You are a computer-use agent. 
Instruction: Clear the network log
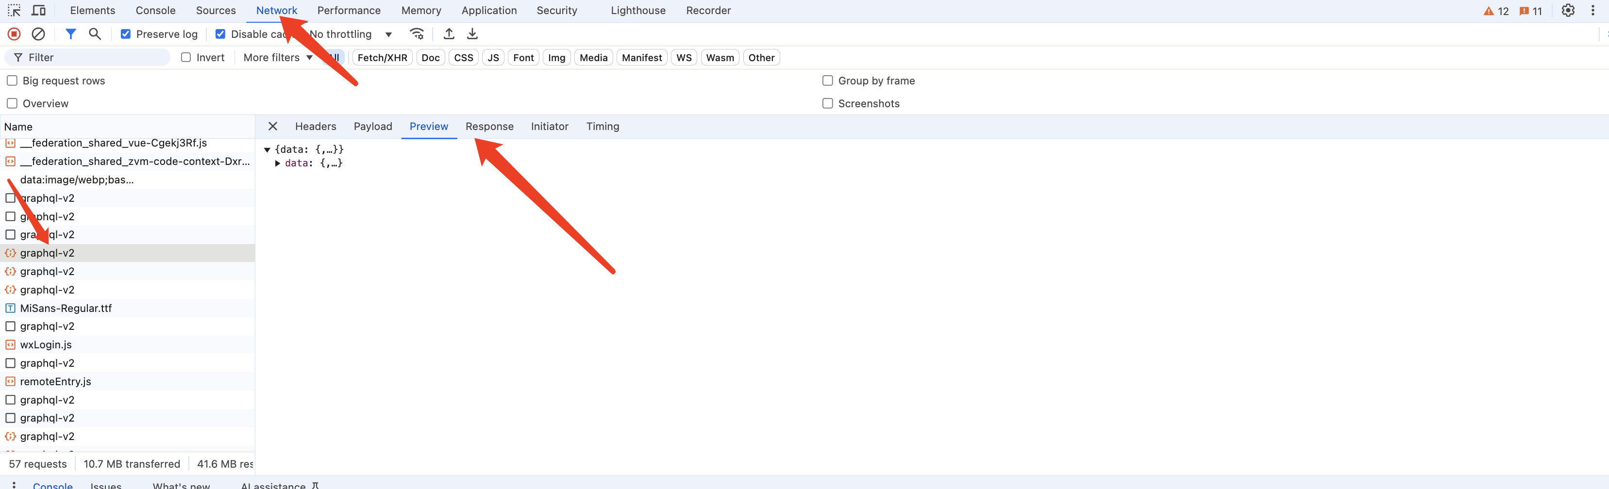pyautogui.click(x=38, y=34)
